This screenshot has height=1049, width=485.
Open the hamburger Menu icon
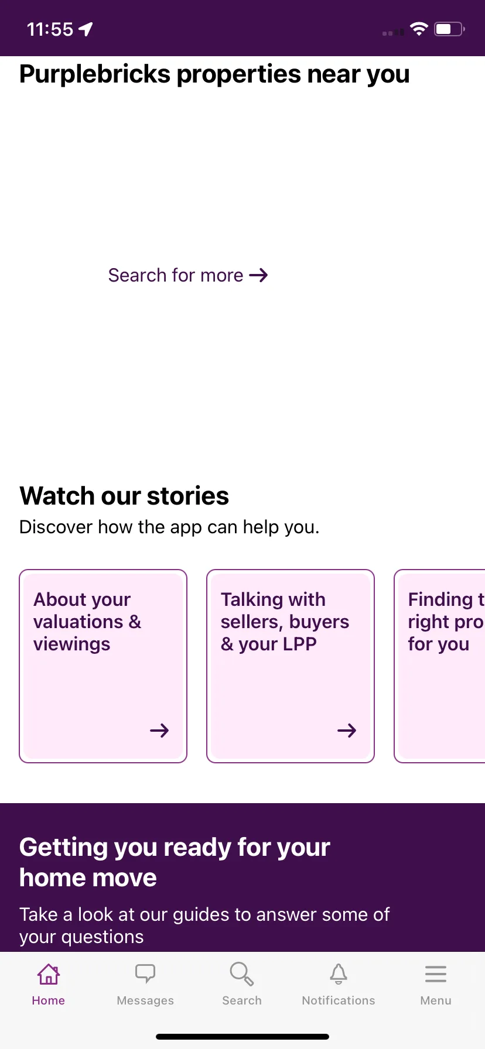[x=436, y=974]
